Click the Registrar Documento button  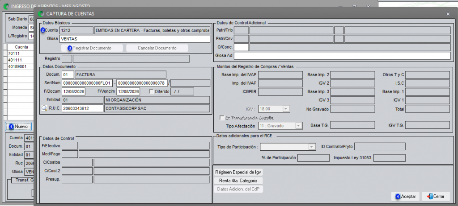click(92, 48)
